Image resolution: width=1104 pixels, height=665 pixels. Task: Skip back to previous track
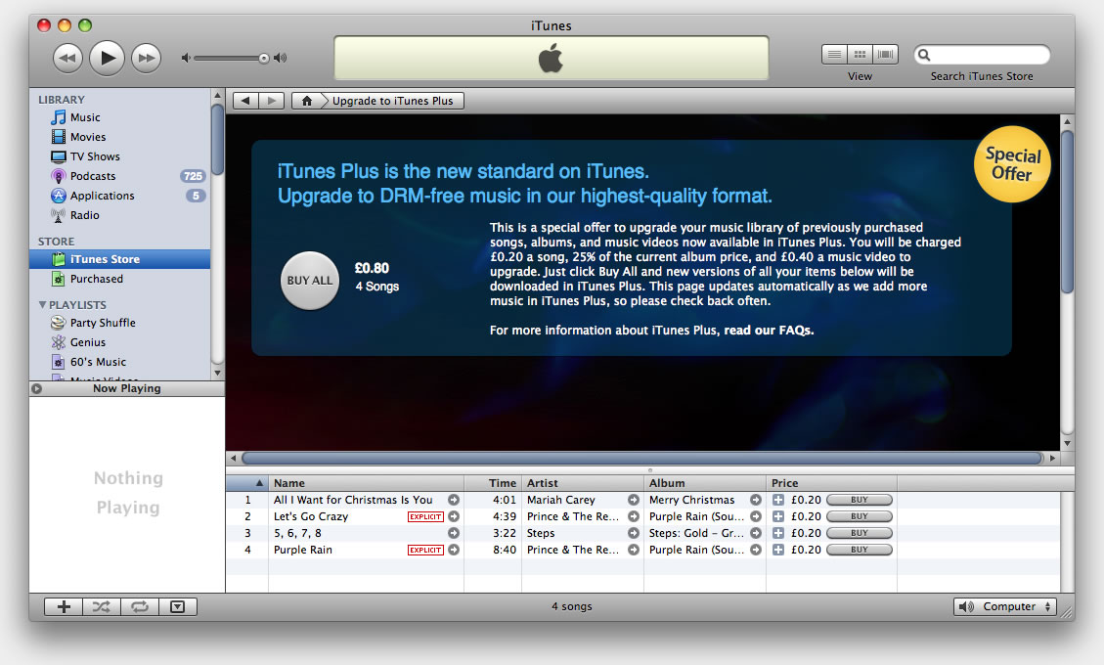coord(67,58)
